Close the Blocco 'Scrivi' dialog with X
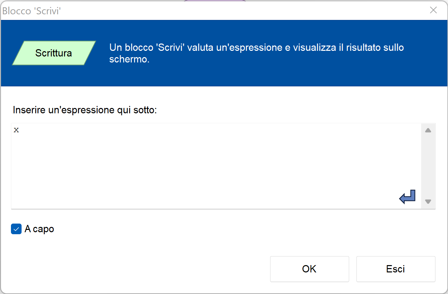 [x=433, y=10]
